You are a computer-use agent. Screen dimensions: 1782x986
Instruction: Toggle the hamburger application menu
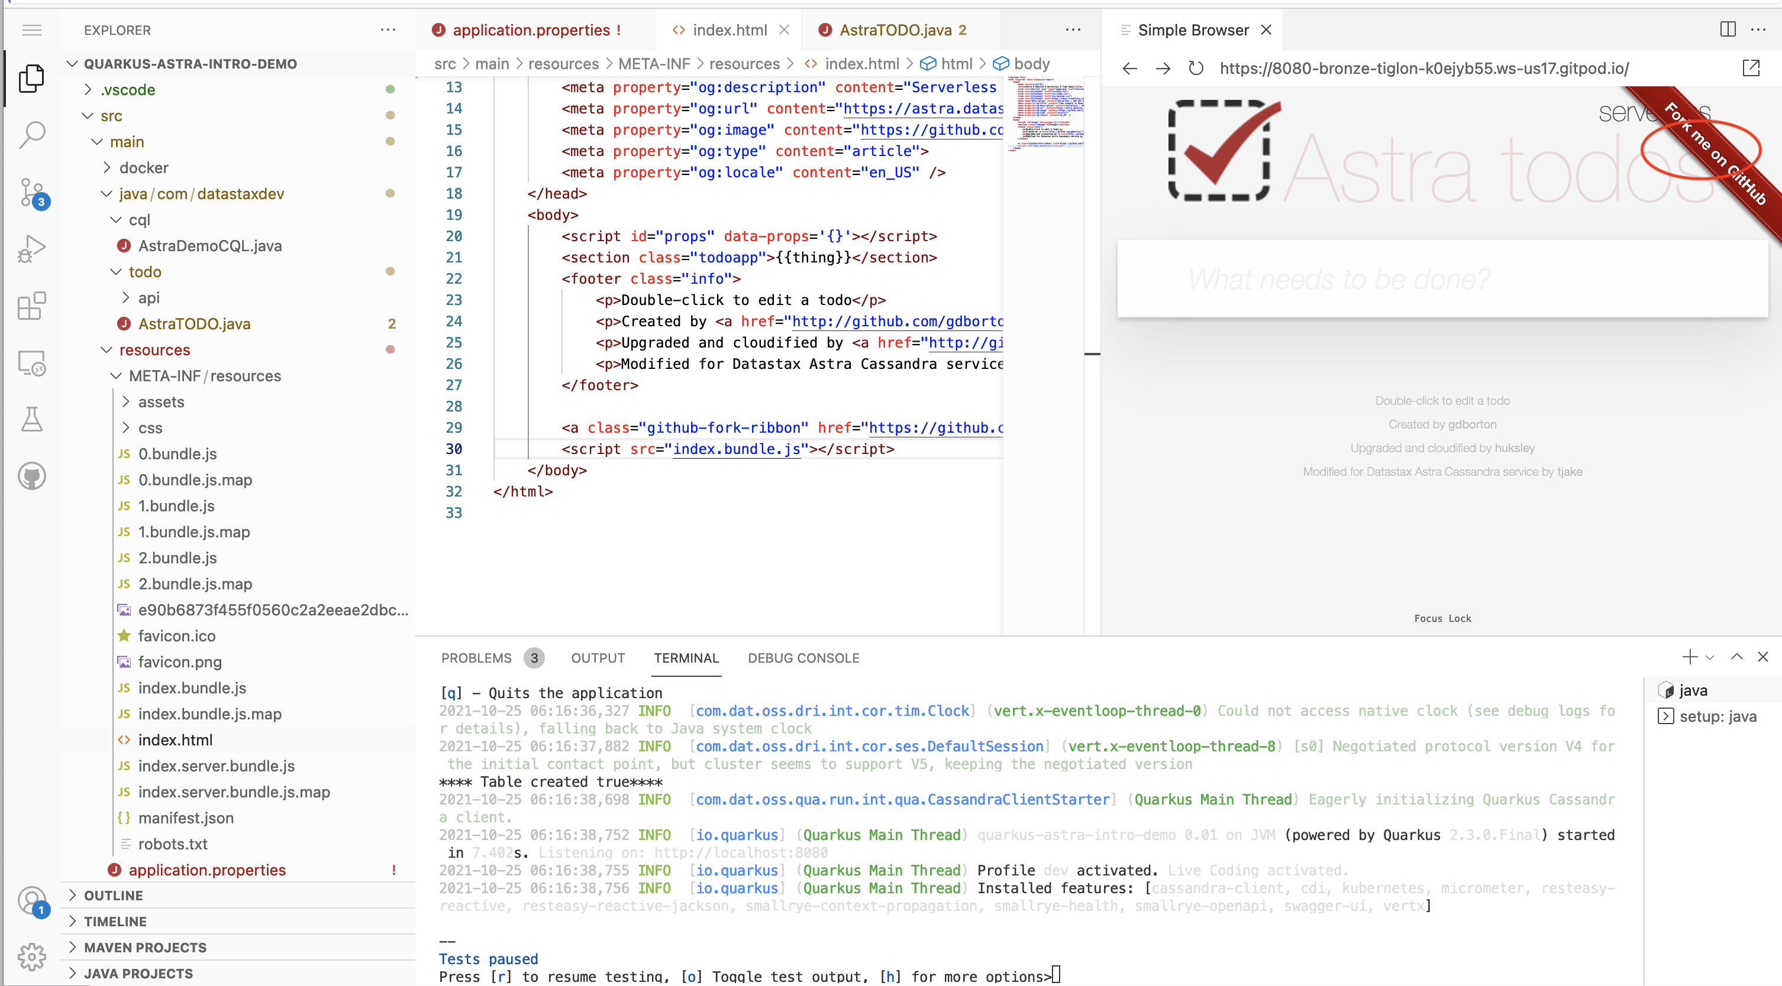32,30
